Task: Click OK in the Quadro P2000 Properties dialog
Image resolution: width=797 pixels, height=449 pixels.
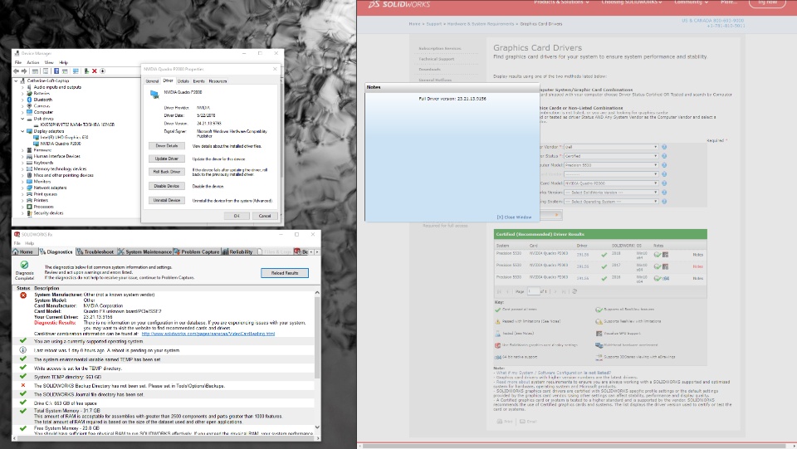Action: coord(237,216)
